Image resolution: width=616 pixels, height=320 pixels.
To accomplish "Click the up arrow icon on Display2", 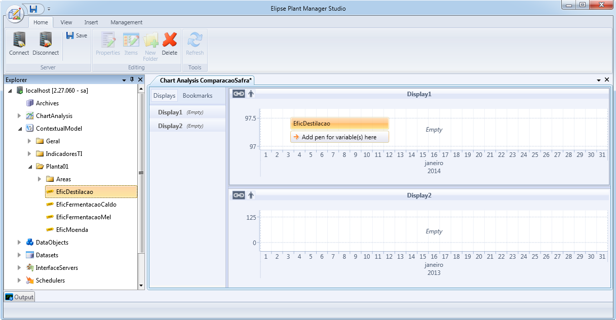I will [x=251, y=195].
